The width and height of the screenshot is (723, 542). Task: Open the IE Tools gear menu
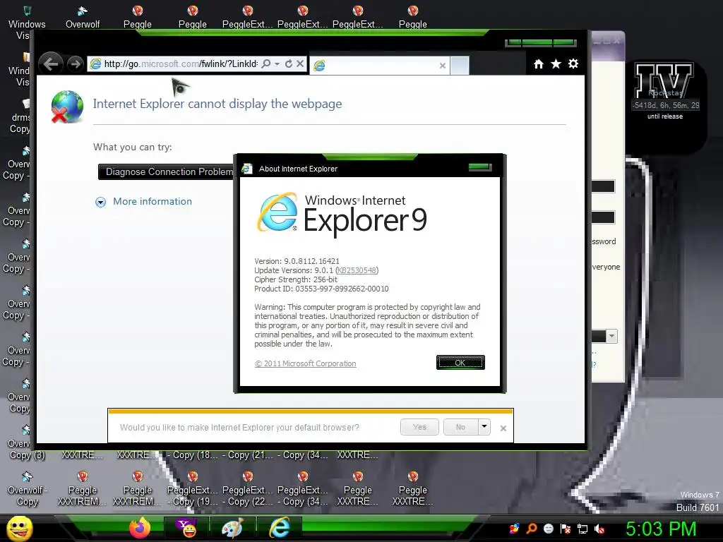pos(573,64)
